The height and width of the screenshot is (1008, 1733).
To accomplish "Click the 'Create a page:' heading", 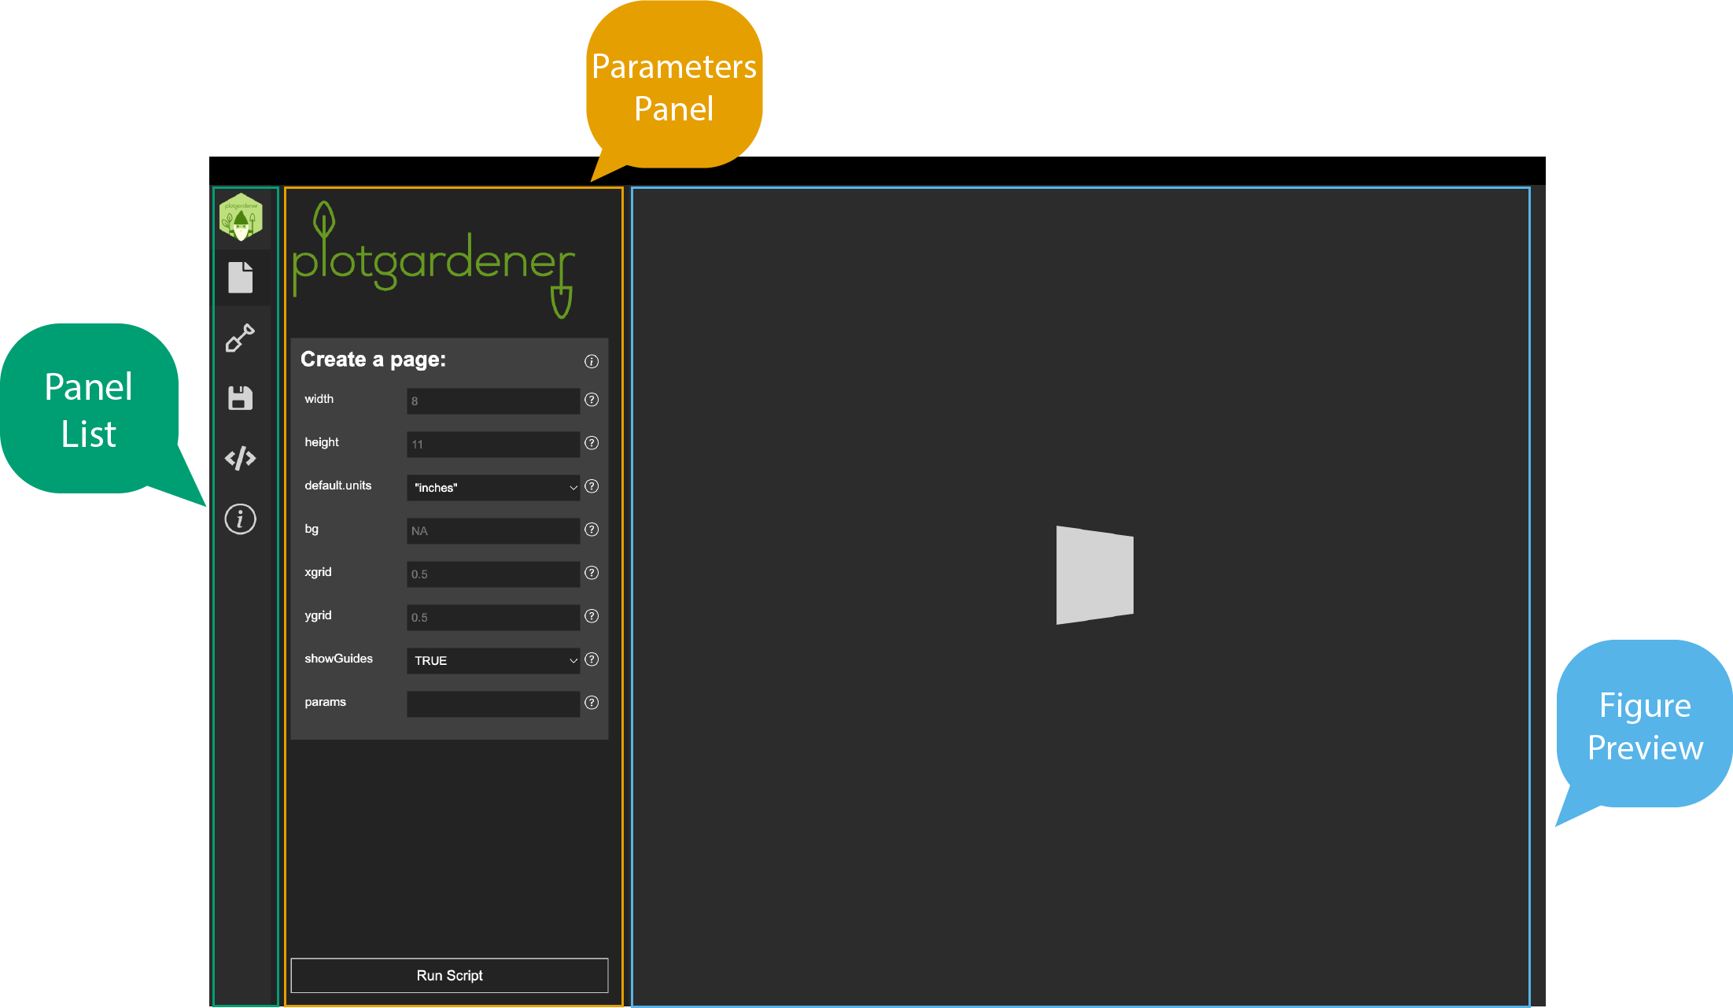I will tap(373, 360).
